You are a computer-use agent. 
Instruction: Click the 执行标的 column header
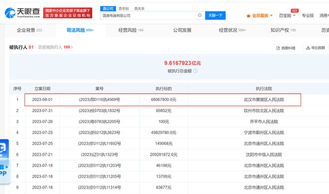[x=164, y=89]
